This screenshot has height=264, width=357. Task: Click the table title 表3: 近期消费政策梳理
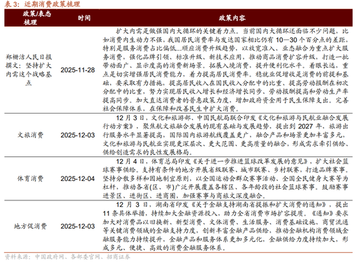click(x=43, y=4)
